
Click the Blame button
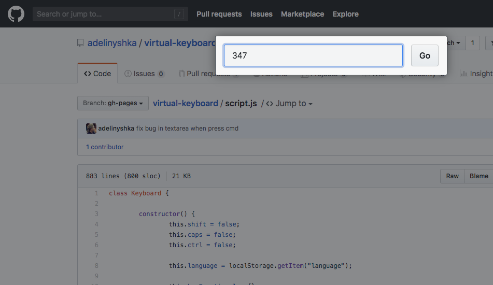479,176
